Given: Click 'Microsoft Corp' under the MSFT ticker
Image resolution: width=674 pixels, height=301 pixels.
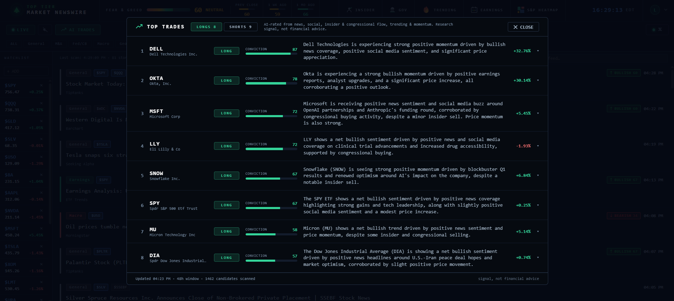Looking at the screenshot, I should coord(165,117).
